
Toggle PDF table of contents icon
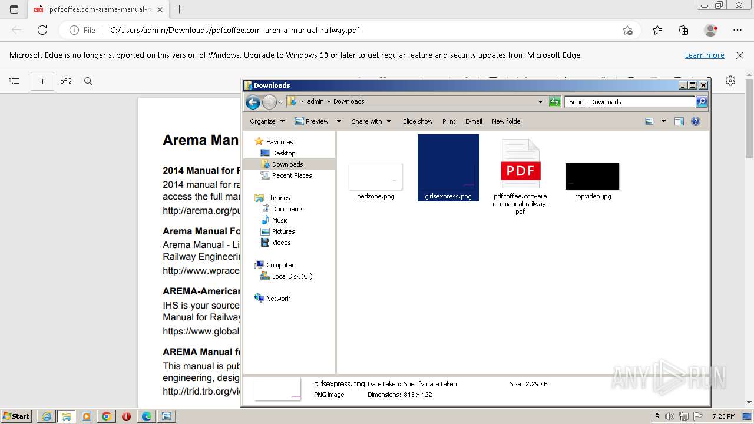pos(14,81)
